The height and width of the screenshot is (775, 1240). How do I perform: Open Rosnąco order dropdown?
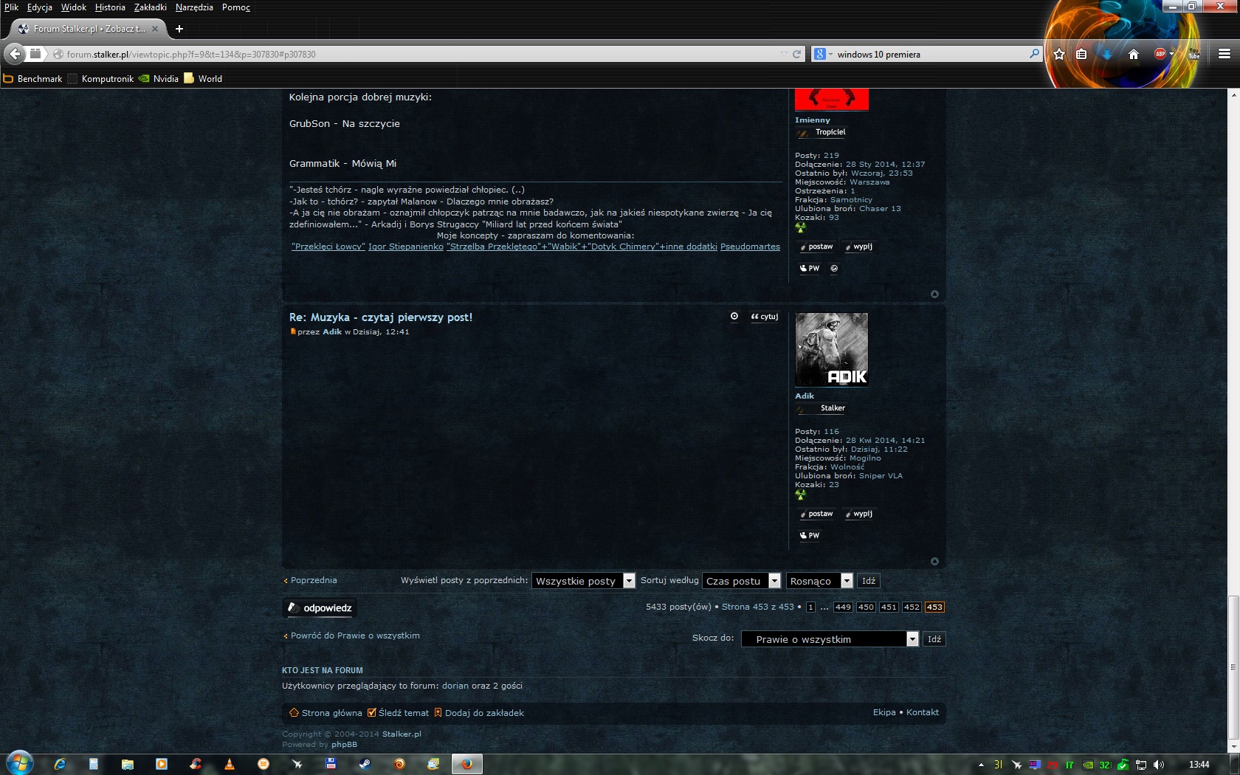point(819,581)
